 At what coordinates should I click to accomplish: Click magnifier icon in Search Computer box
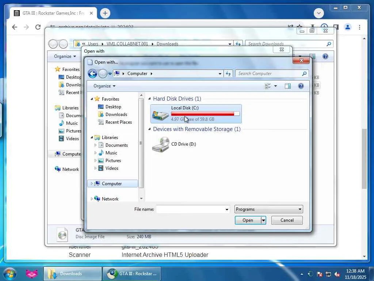(x=304, y=74)
